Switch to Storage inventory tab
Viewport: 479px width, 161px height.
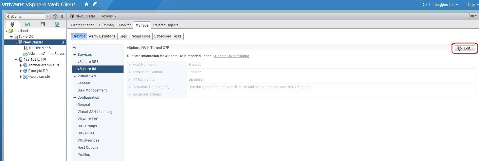tap(43, 24)
